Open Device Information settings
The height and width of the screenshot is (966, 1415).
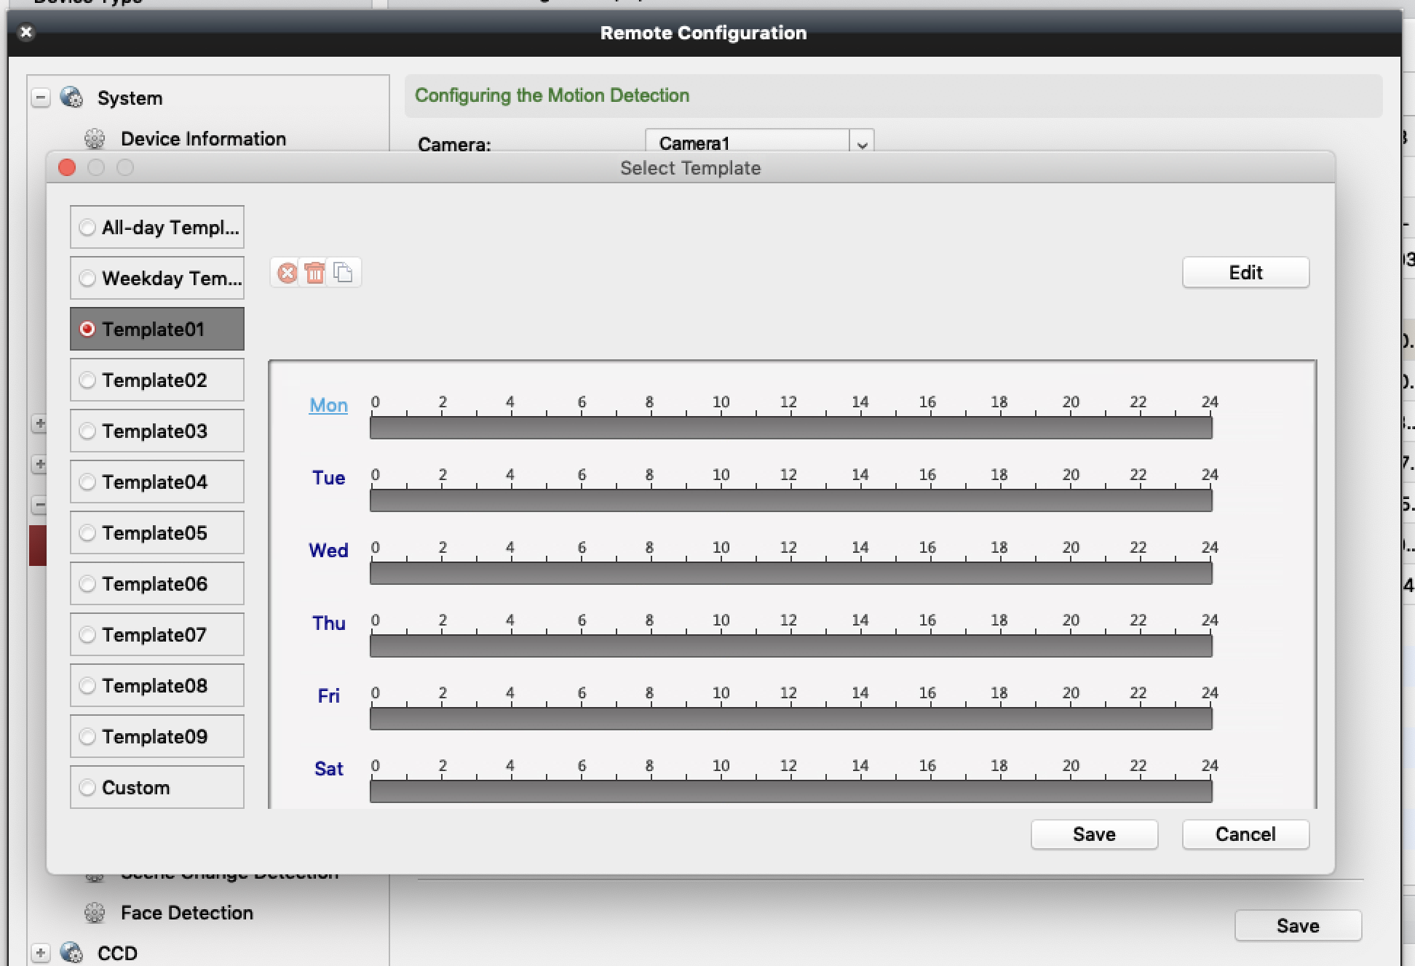coord(203,138)
